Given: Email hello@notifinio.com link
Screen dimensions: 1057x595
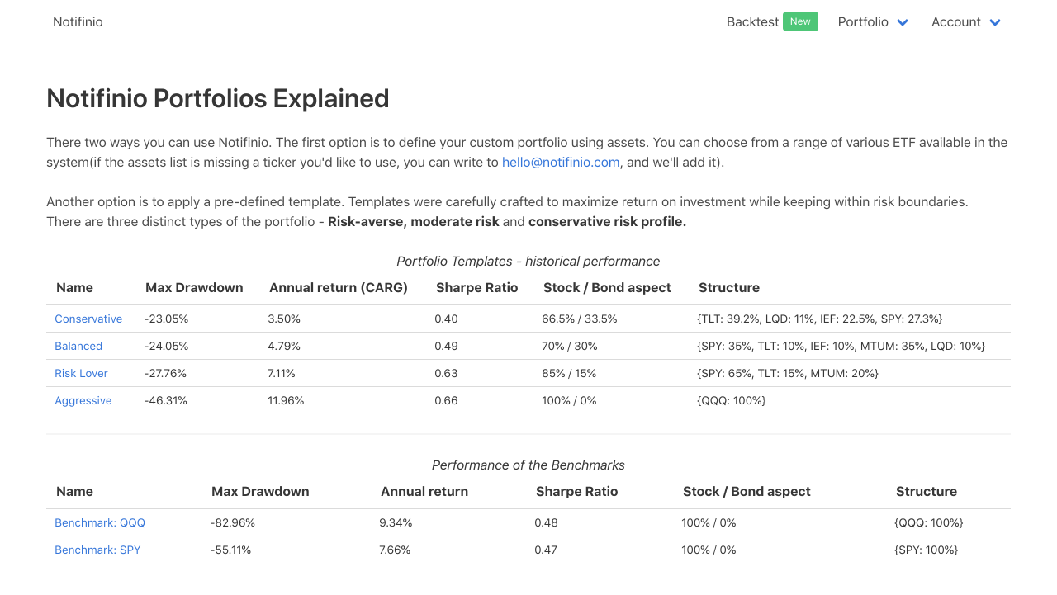Looking at the screenshot, I should 561,162.
